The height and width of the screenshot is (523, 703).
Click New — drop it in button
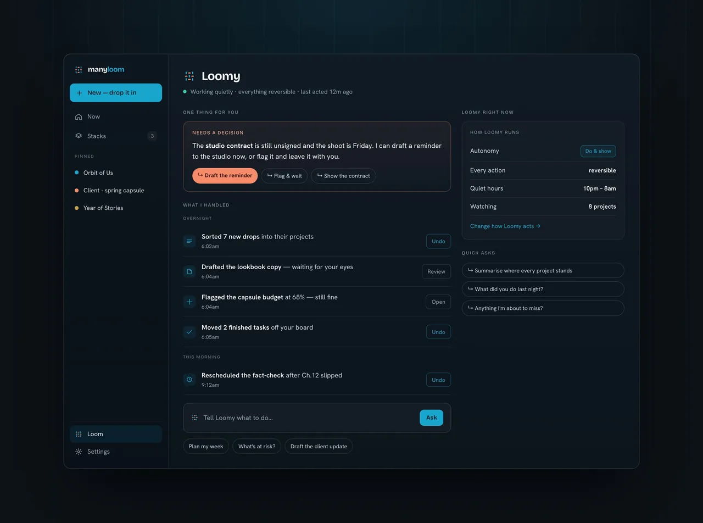(116, 93)
